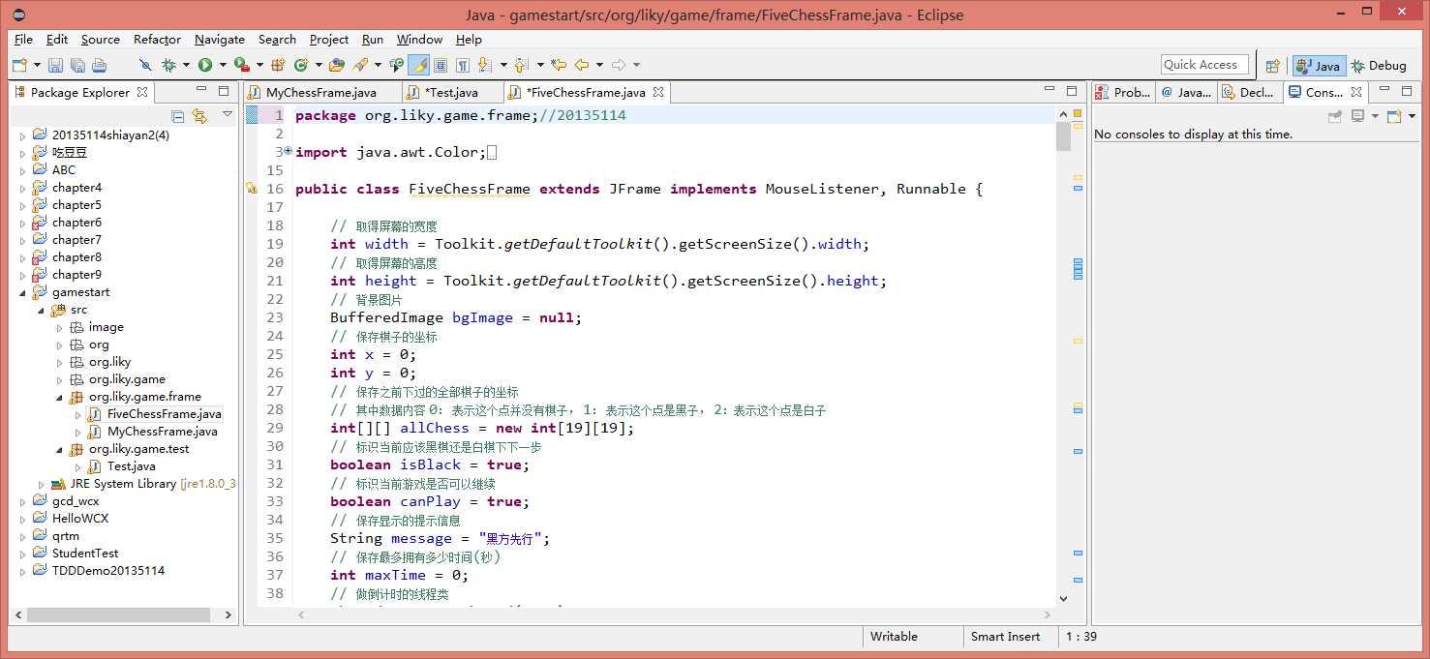Open the New wizard dropdown arrow
This screenshot has width=1430, height=659.
[37, 65]
